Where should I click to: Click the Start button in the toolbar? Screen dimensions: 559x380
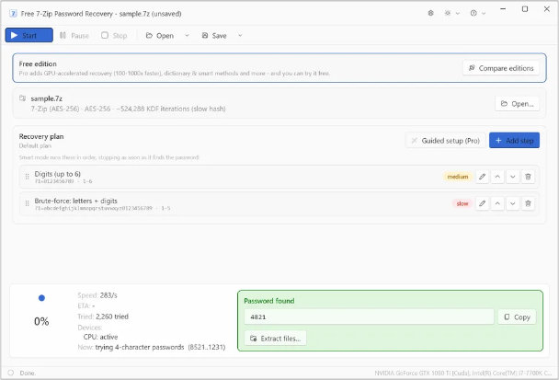coord(29,35)
